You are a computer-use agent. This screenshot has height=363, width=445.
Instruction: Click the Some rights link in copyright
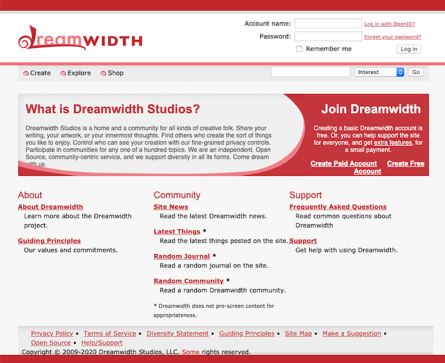coord(191,352)
